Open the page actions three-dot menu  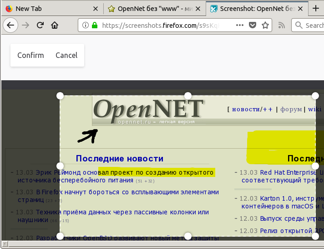[x=240, y=26]
